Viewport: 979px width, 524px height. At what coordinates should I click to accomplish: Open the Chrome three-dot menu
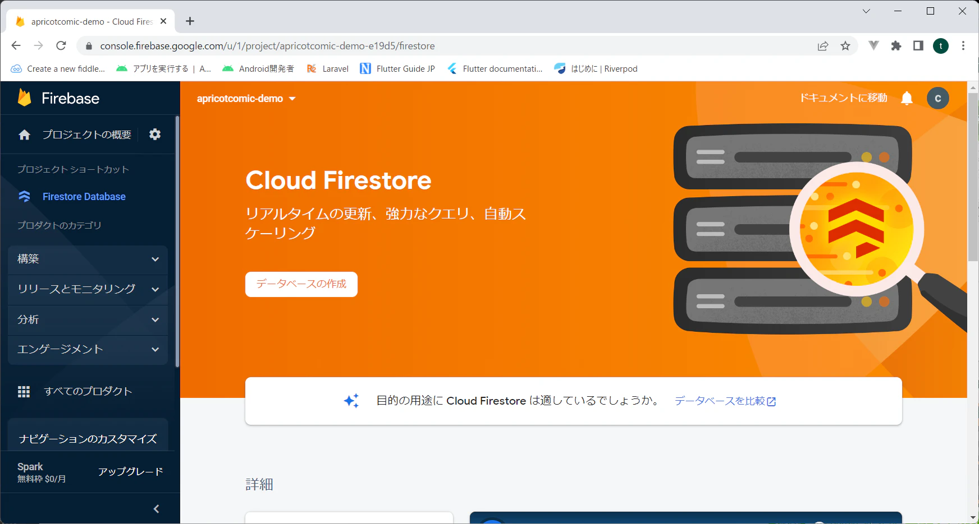[x=963, y=46]
